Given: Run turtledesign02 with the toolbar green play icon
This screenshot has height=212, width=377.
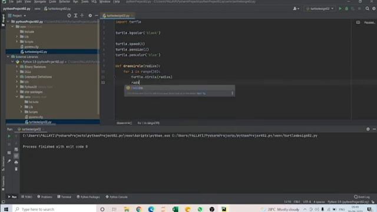Looking at the screenshot, I should point(340,9).
